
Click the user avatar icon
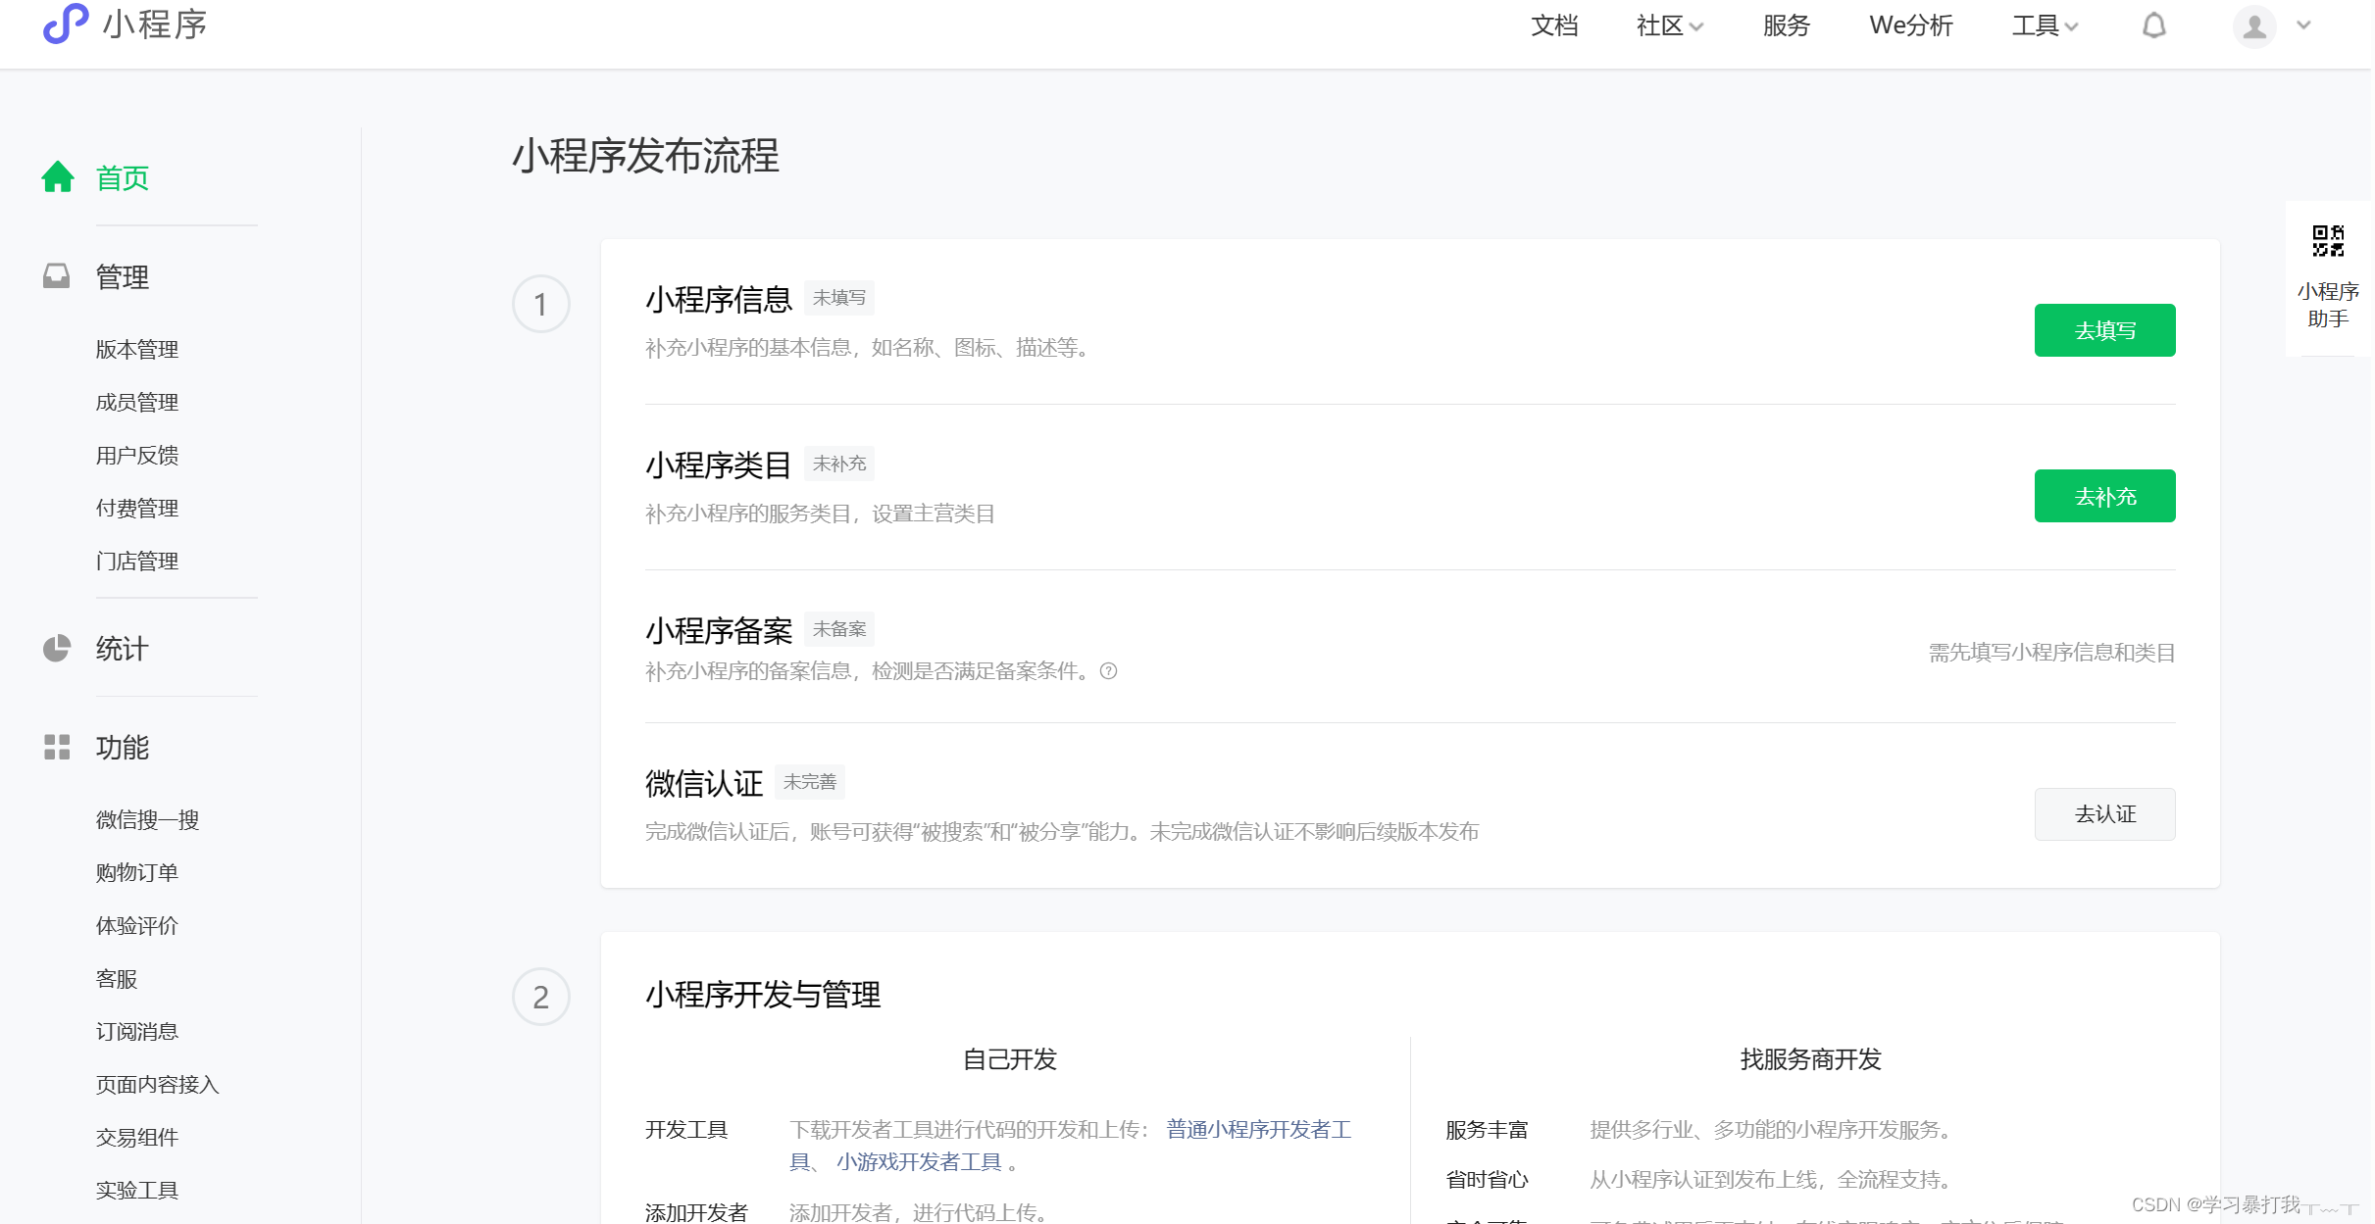coord(2254,25)
